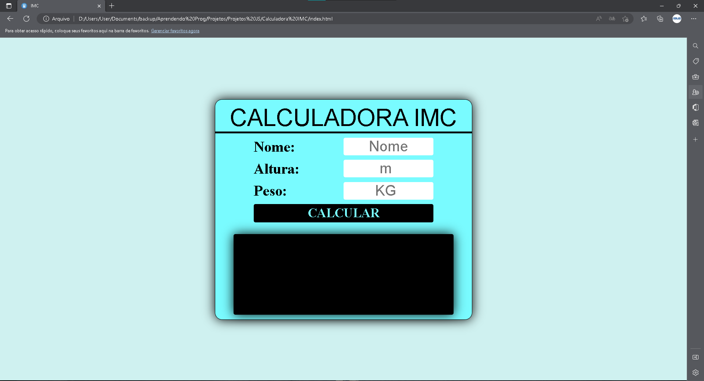
Task: Add this page to favorites
Action: coord(626,19)
